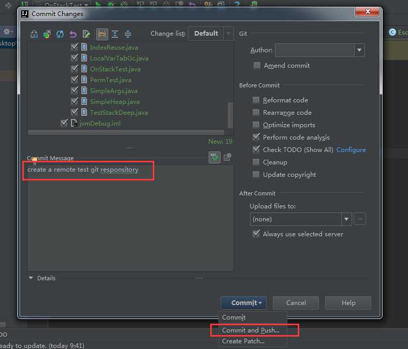Click the blue Commit split button
408x349 pixels.
pos(243,303)
